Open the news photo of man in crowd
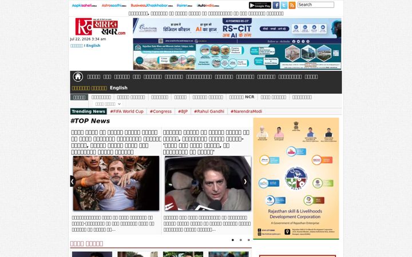Viewport: 412px width, 257px height. pyautogui.click(x=116, y=183)
